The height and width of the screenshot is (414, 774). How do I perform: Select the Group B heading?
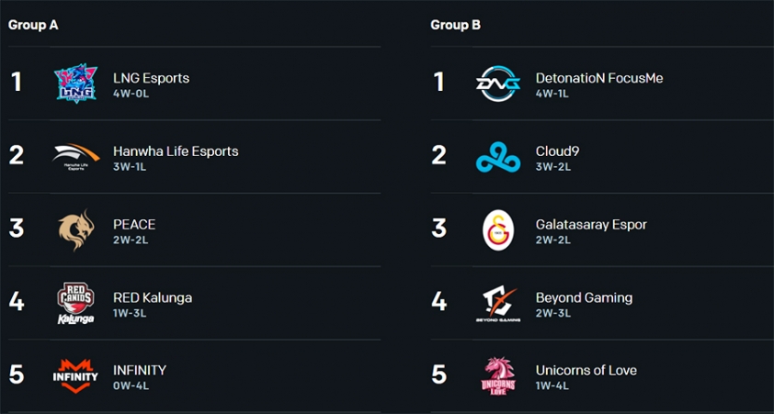(456, 25)
